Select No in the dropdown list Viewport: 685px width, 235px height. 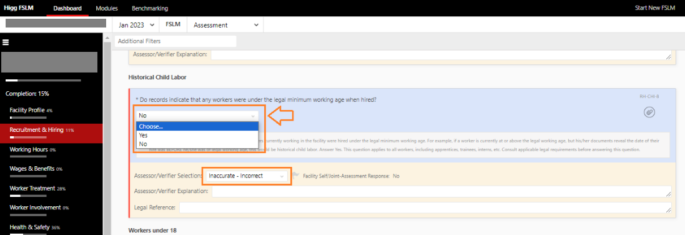197,144
